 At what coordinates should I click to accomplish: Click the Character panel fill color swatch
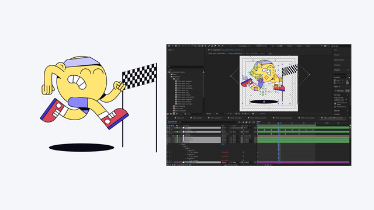coord(349,78)
